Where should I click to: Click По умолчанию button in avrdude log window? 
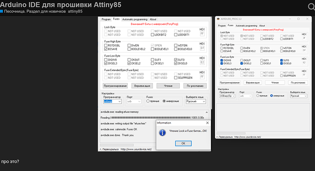195,86
